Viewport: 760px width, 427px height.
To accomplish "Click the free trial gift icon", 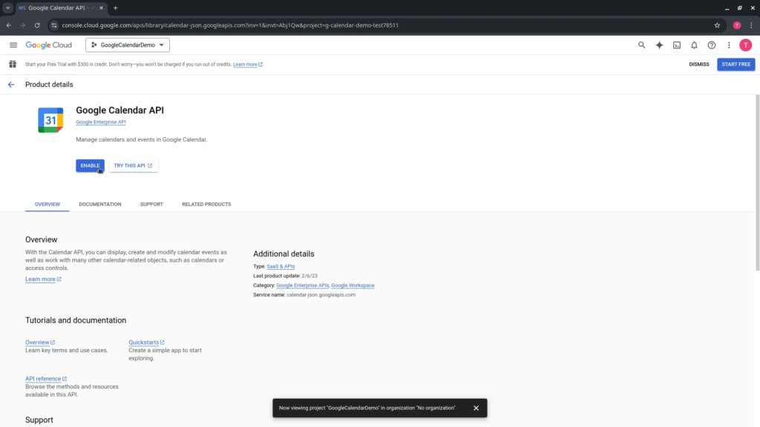I will click(x=13, y=64).
